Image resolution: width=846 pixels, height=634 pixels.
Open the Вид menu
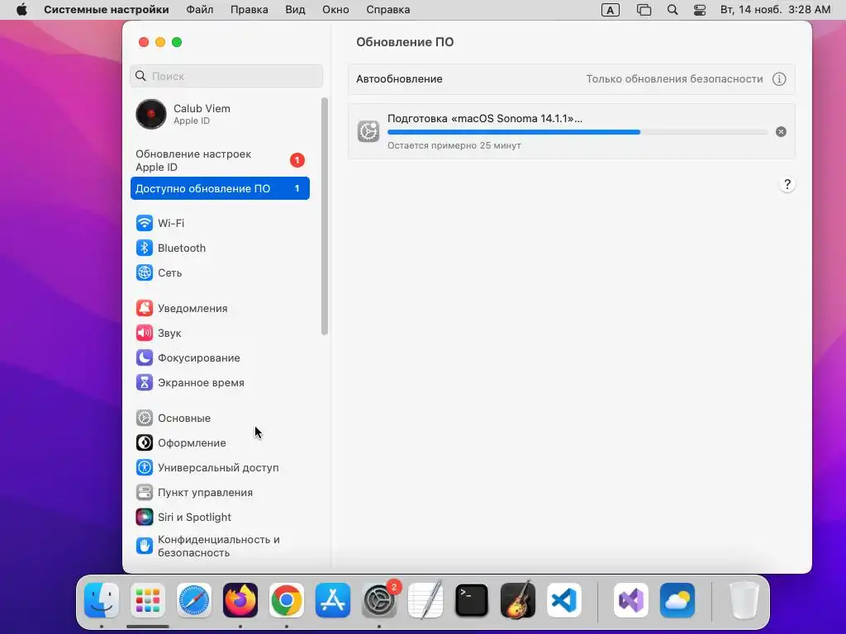(295, 10)
